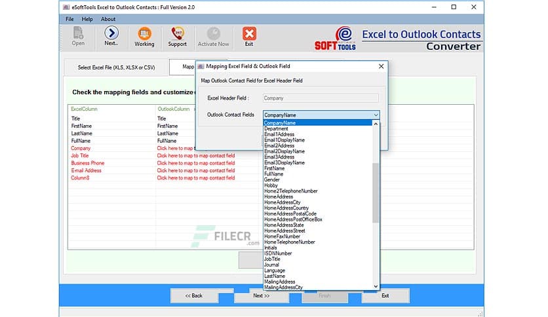Screen dimensions: 548x317
Task: Pick HomeAddress option
Action: tap(317, 196)
